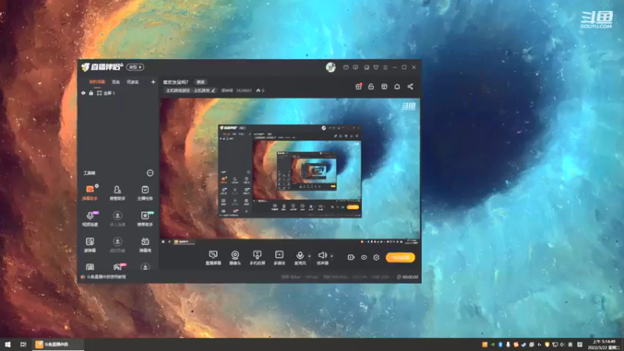Open settings badge on 弹幕助手 tool
624x351 pixels.
[x=97, y=186]
